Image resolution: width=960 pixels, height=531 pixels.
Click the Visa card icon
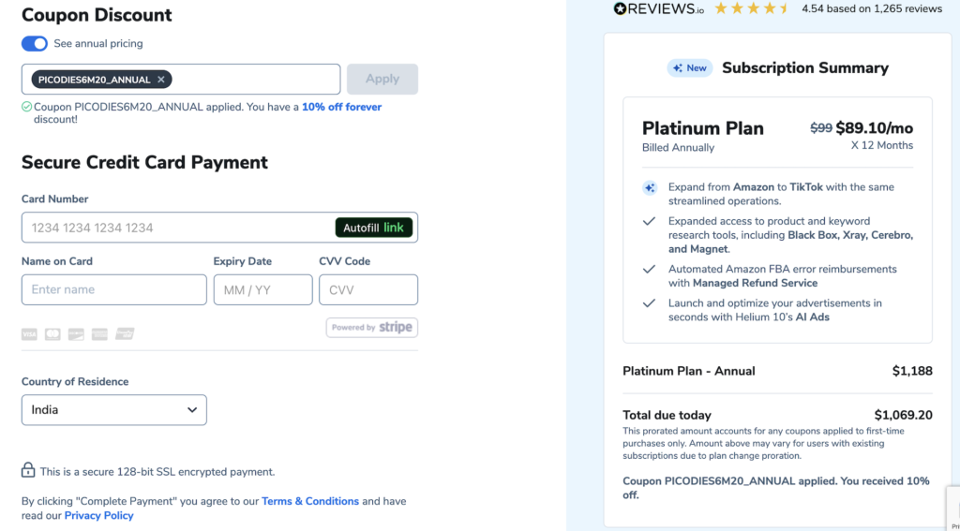[30, 333]
